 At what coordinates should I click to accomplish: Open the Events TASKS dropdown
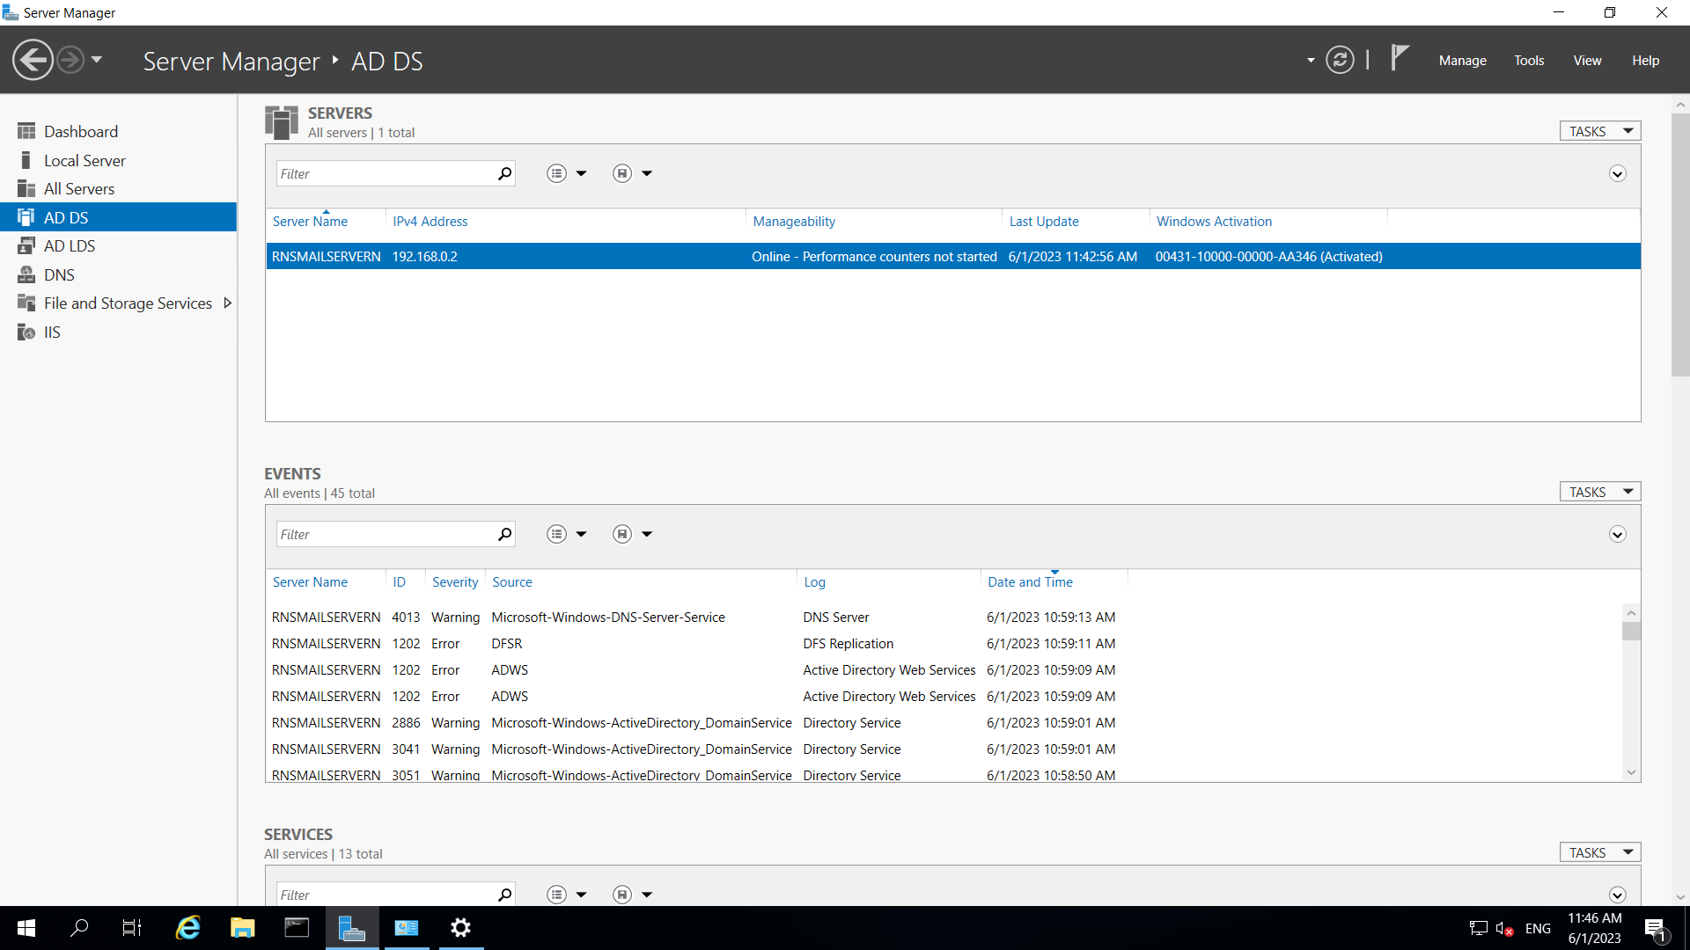click(x=1600, y=492)
